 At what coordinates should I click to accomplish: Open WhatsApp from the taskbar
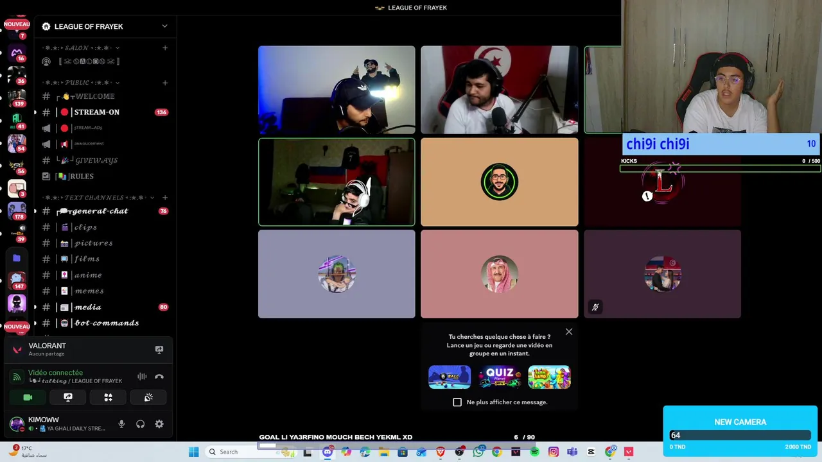(478, 452)
